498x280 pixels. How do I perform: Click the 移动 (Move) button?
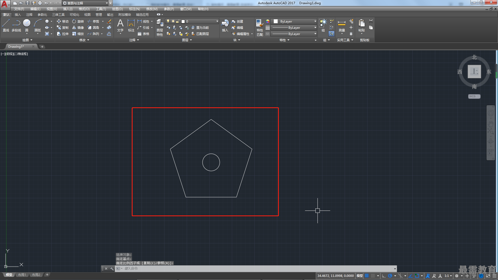pos(63,21)
